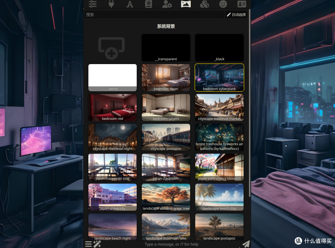This screenshot has width=335, height=248.
Task: Open the AI response configuration sliders icon
Action: coord(93,4)
